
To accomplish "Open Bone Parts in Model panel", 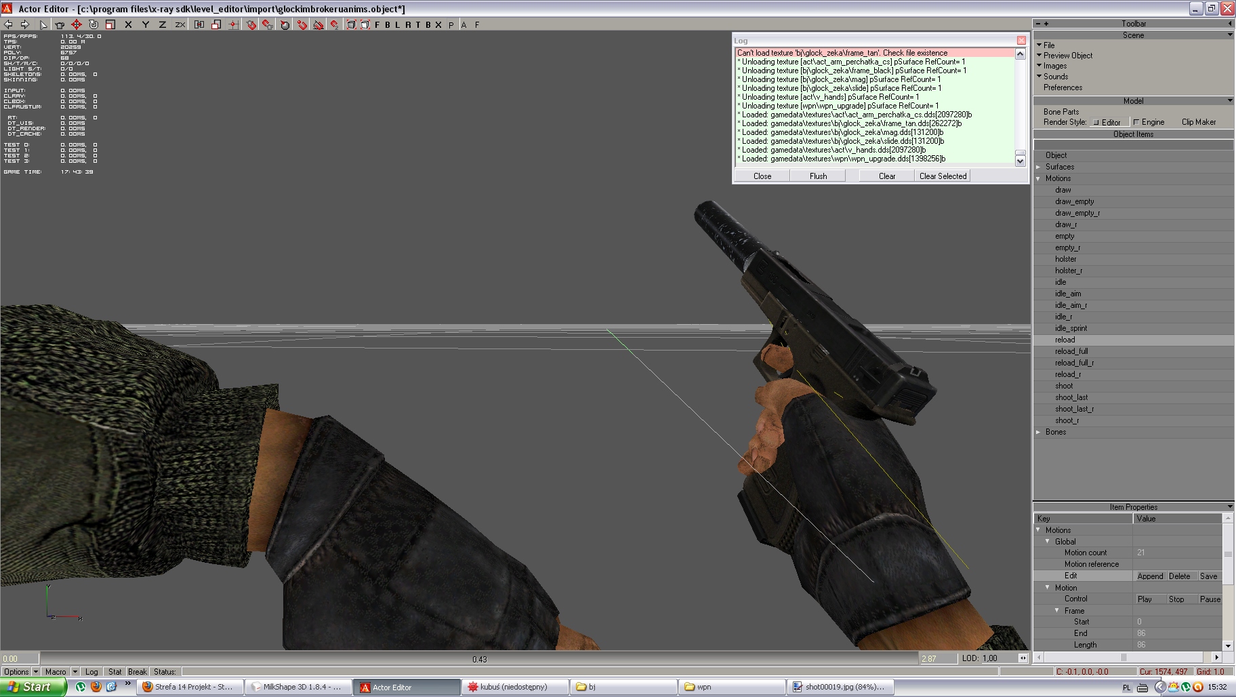I will click(x=1061, y=112).
